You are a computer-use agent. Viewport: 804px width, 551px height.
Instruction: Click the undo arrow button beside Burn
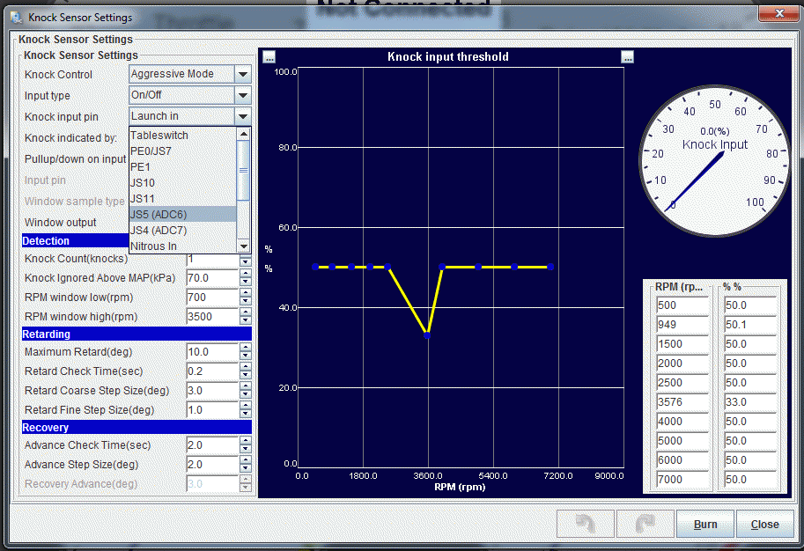coord(585,524)
